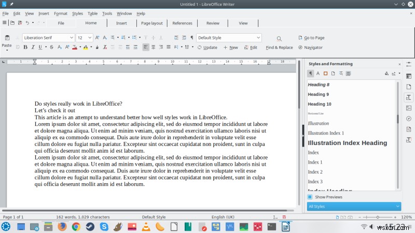Screen dimensions: 415x233
Task: Open Properties deck in sidebar
Action: click(409, 76)
